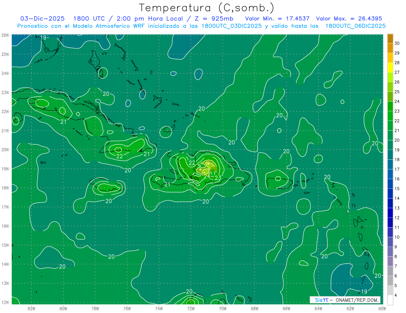406x313 pixels.
Task: Pick the purple color bar segment between 7 and 8
Action: [390, 261]
